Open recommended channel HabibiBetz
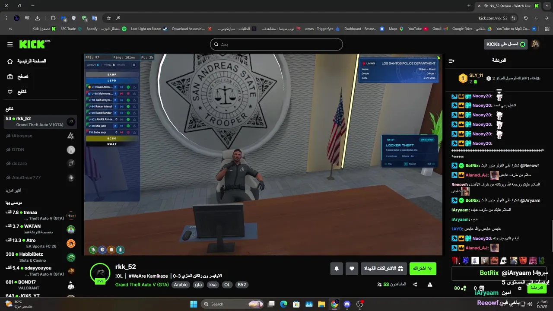 point(41,257)
